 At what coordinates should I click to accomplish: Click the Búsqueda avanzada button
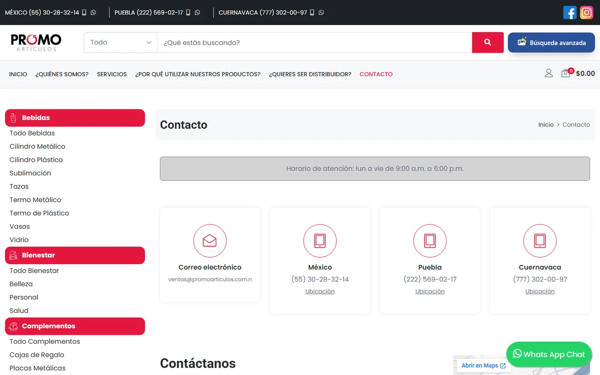(x=551, y=42)
